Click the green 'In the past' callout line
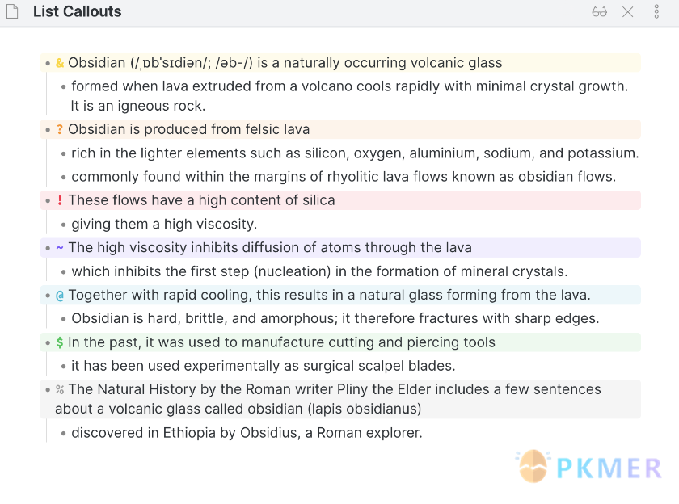The width and height of the screenshot is (679, 504). point(281,342)
